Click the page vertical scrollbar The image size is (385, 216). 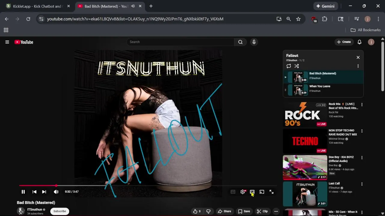[383, 66]
